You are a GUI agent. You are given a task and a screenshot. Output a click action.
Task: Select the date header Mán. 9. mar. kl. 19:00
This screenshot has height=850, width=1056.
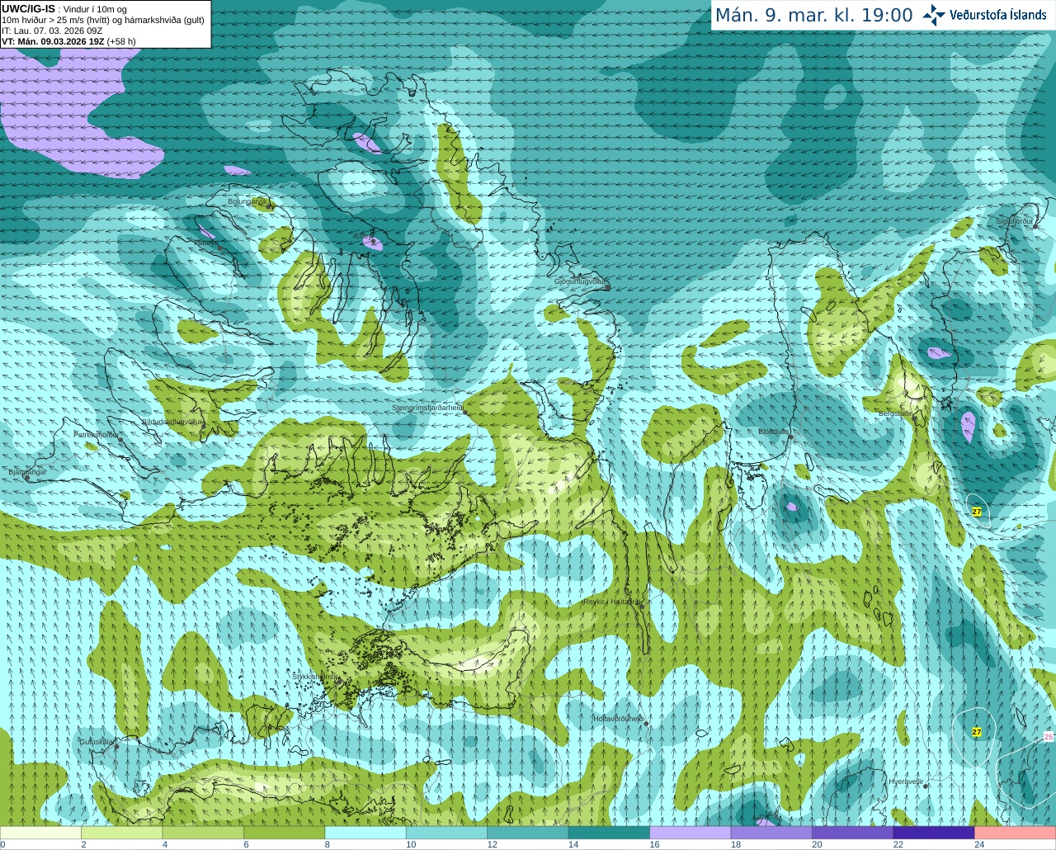point(813,16)
